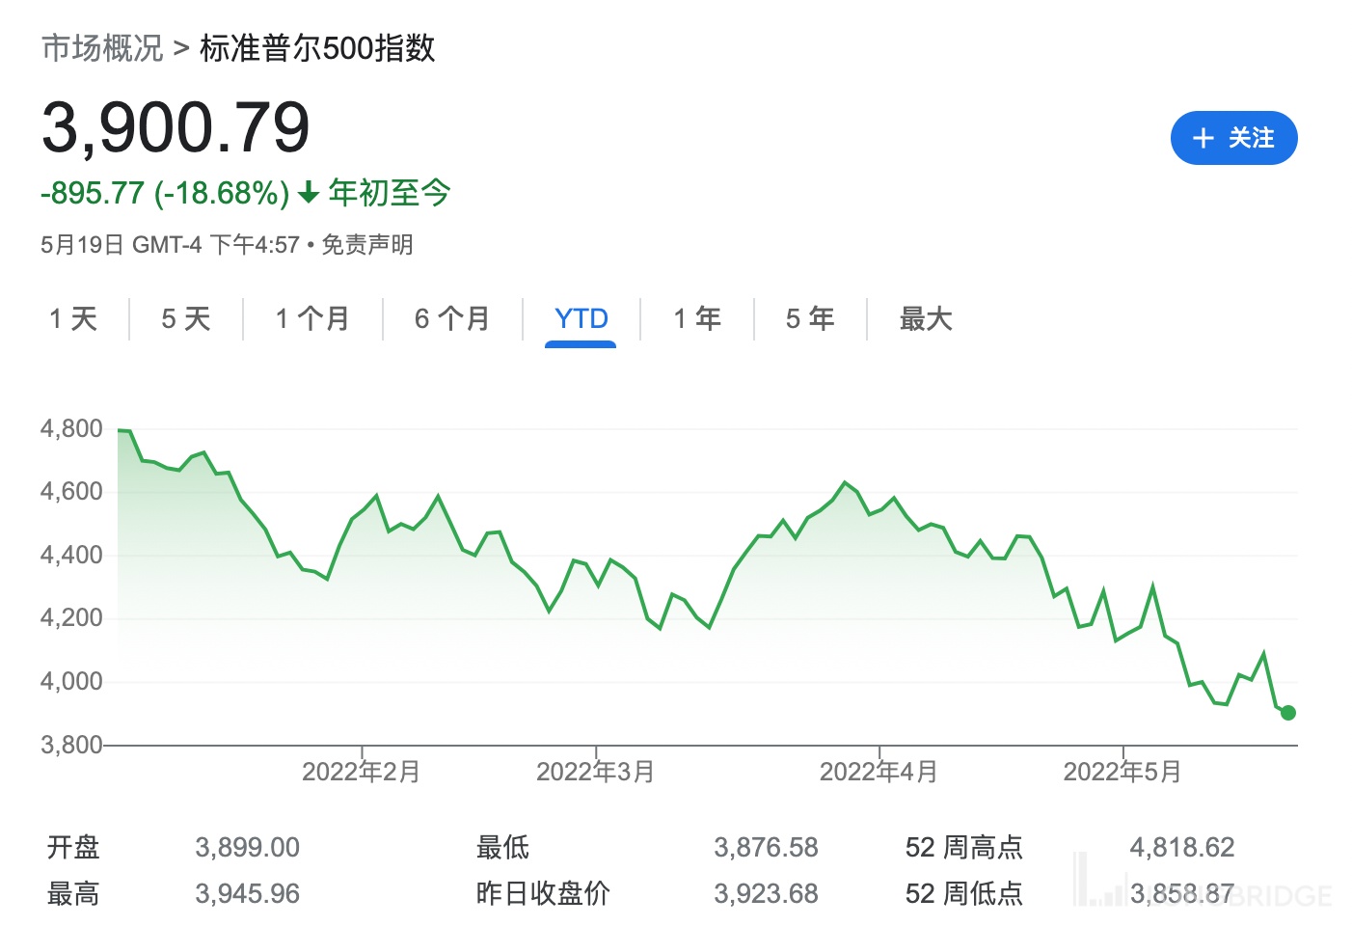Click the index value 3,900.79

176,127
